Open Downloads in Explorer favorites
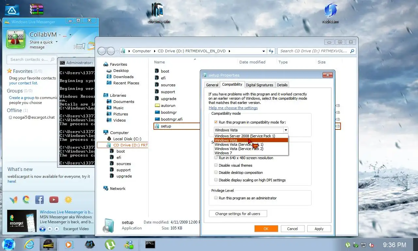418x251 pixels. (120, 77)
